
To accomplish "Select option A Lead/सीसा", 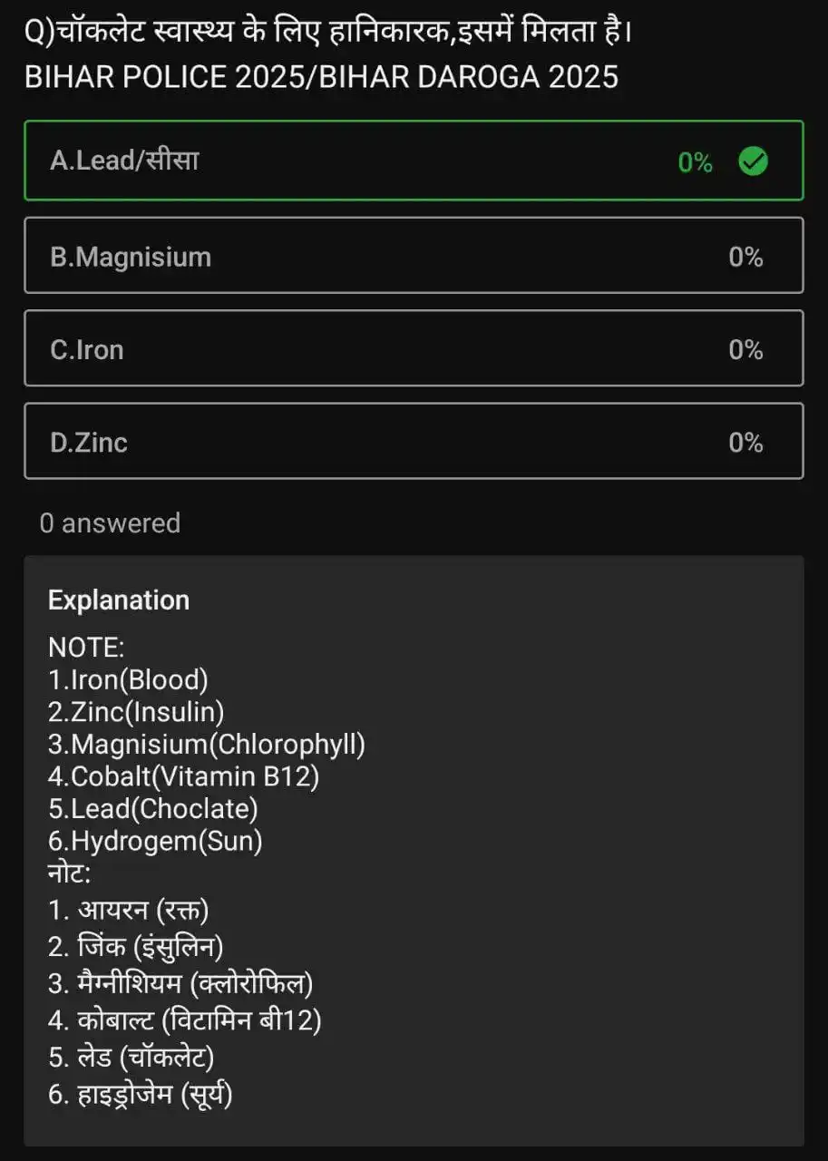I will click(414, 161).
